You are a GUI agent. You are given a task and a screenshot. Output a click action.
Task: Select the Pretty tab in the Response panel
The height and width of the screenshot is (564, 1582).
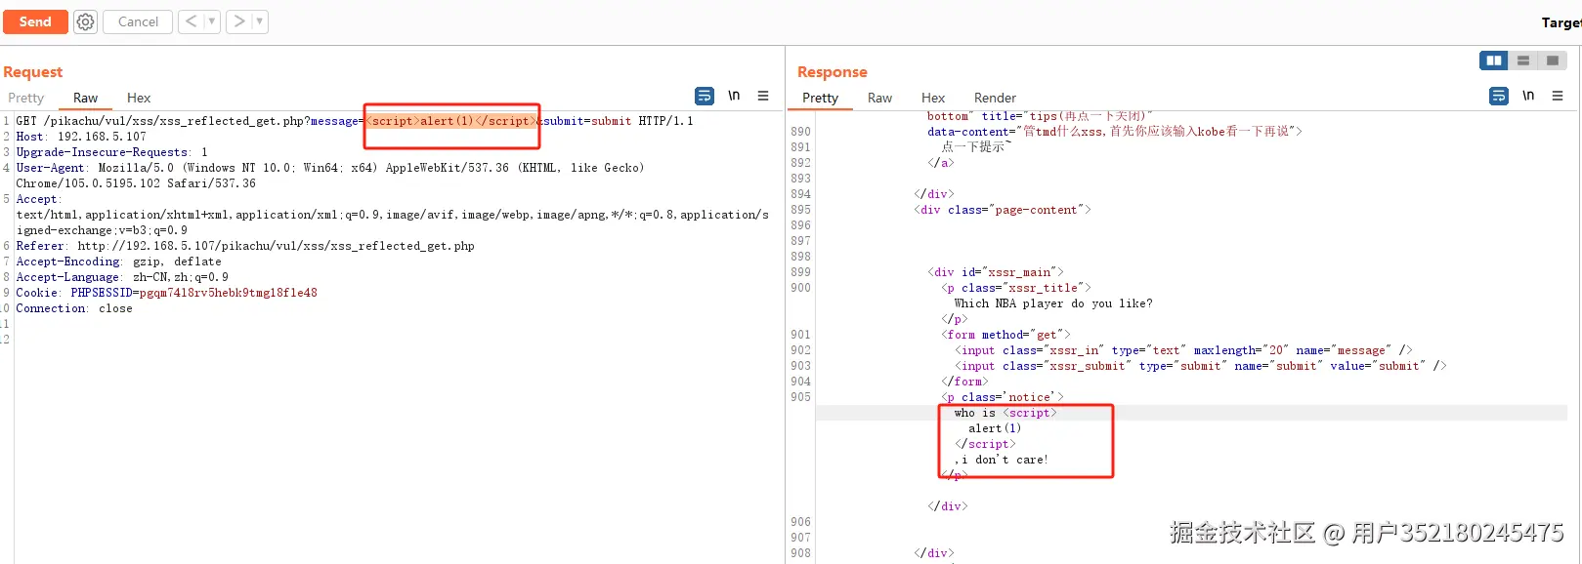coord(820,98)
